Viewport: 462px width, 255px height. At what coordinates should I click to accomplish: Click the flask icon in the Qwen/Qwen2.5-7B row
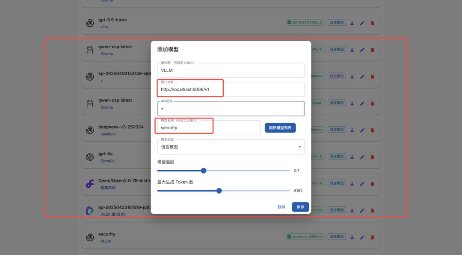(352, 184)
